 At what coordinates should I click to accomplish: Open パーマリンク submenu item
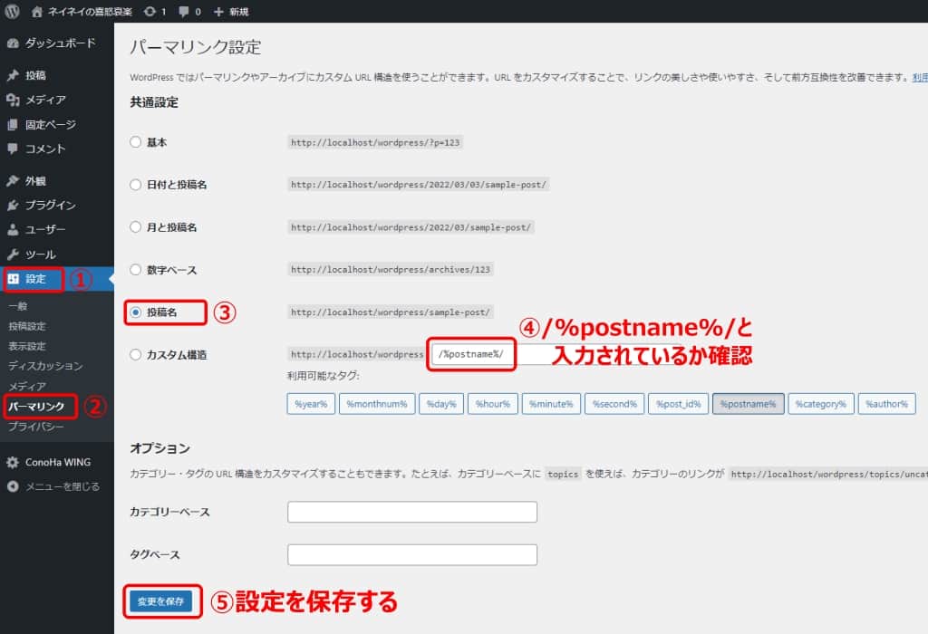click(36, 407)
